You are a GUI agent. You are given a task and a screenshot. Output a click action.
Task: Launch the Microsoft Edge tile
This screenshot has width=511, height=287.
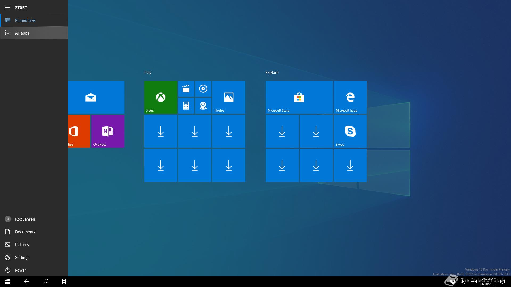tap(350, 97)
